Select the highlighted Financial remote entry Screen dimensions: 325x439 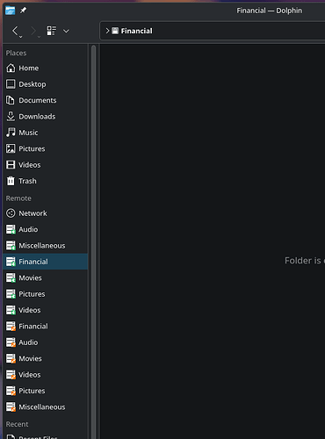click(45, 262)
